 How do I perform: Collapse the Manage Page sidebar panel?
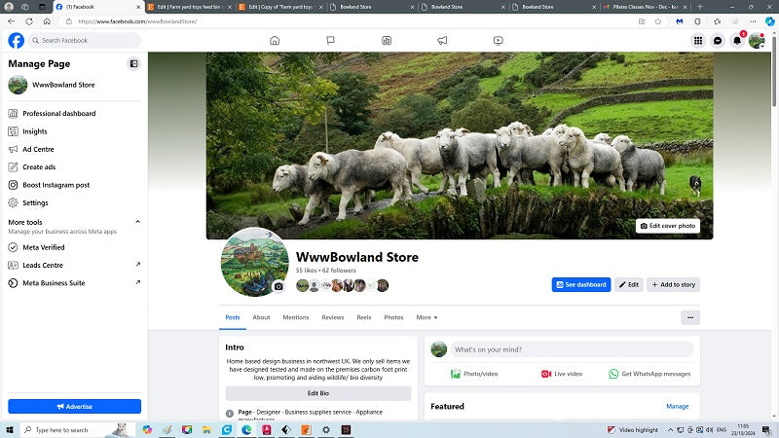(133, 63)
